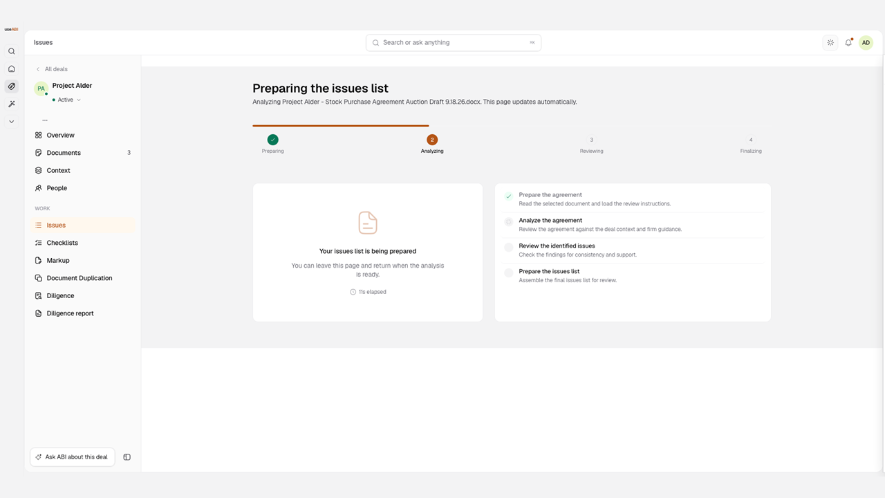The height and width of the screenshot is (498, 885).
Task: Click 'Ask ABI about this deal' button
Action: [x=73, y=457]
